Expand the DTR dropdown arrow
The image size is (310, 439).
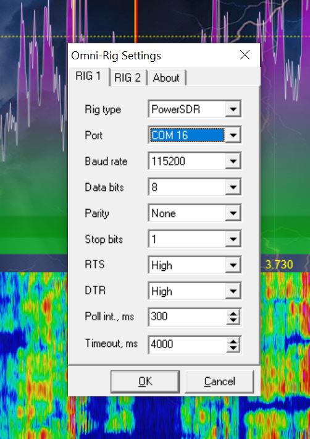[233, 291]
